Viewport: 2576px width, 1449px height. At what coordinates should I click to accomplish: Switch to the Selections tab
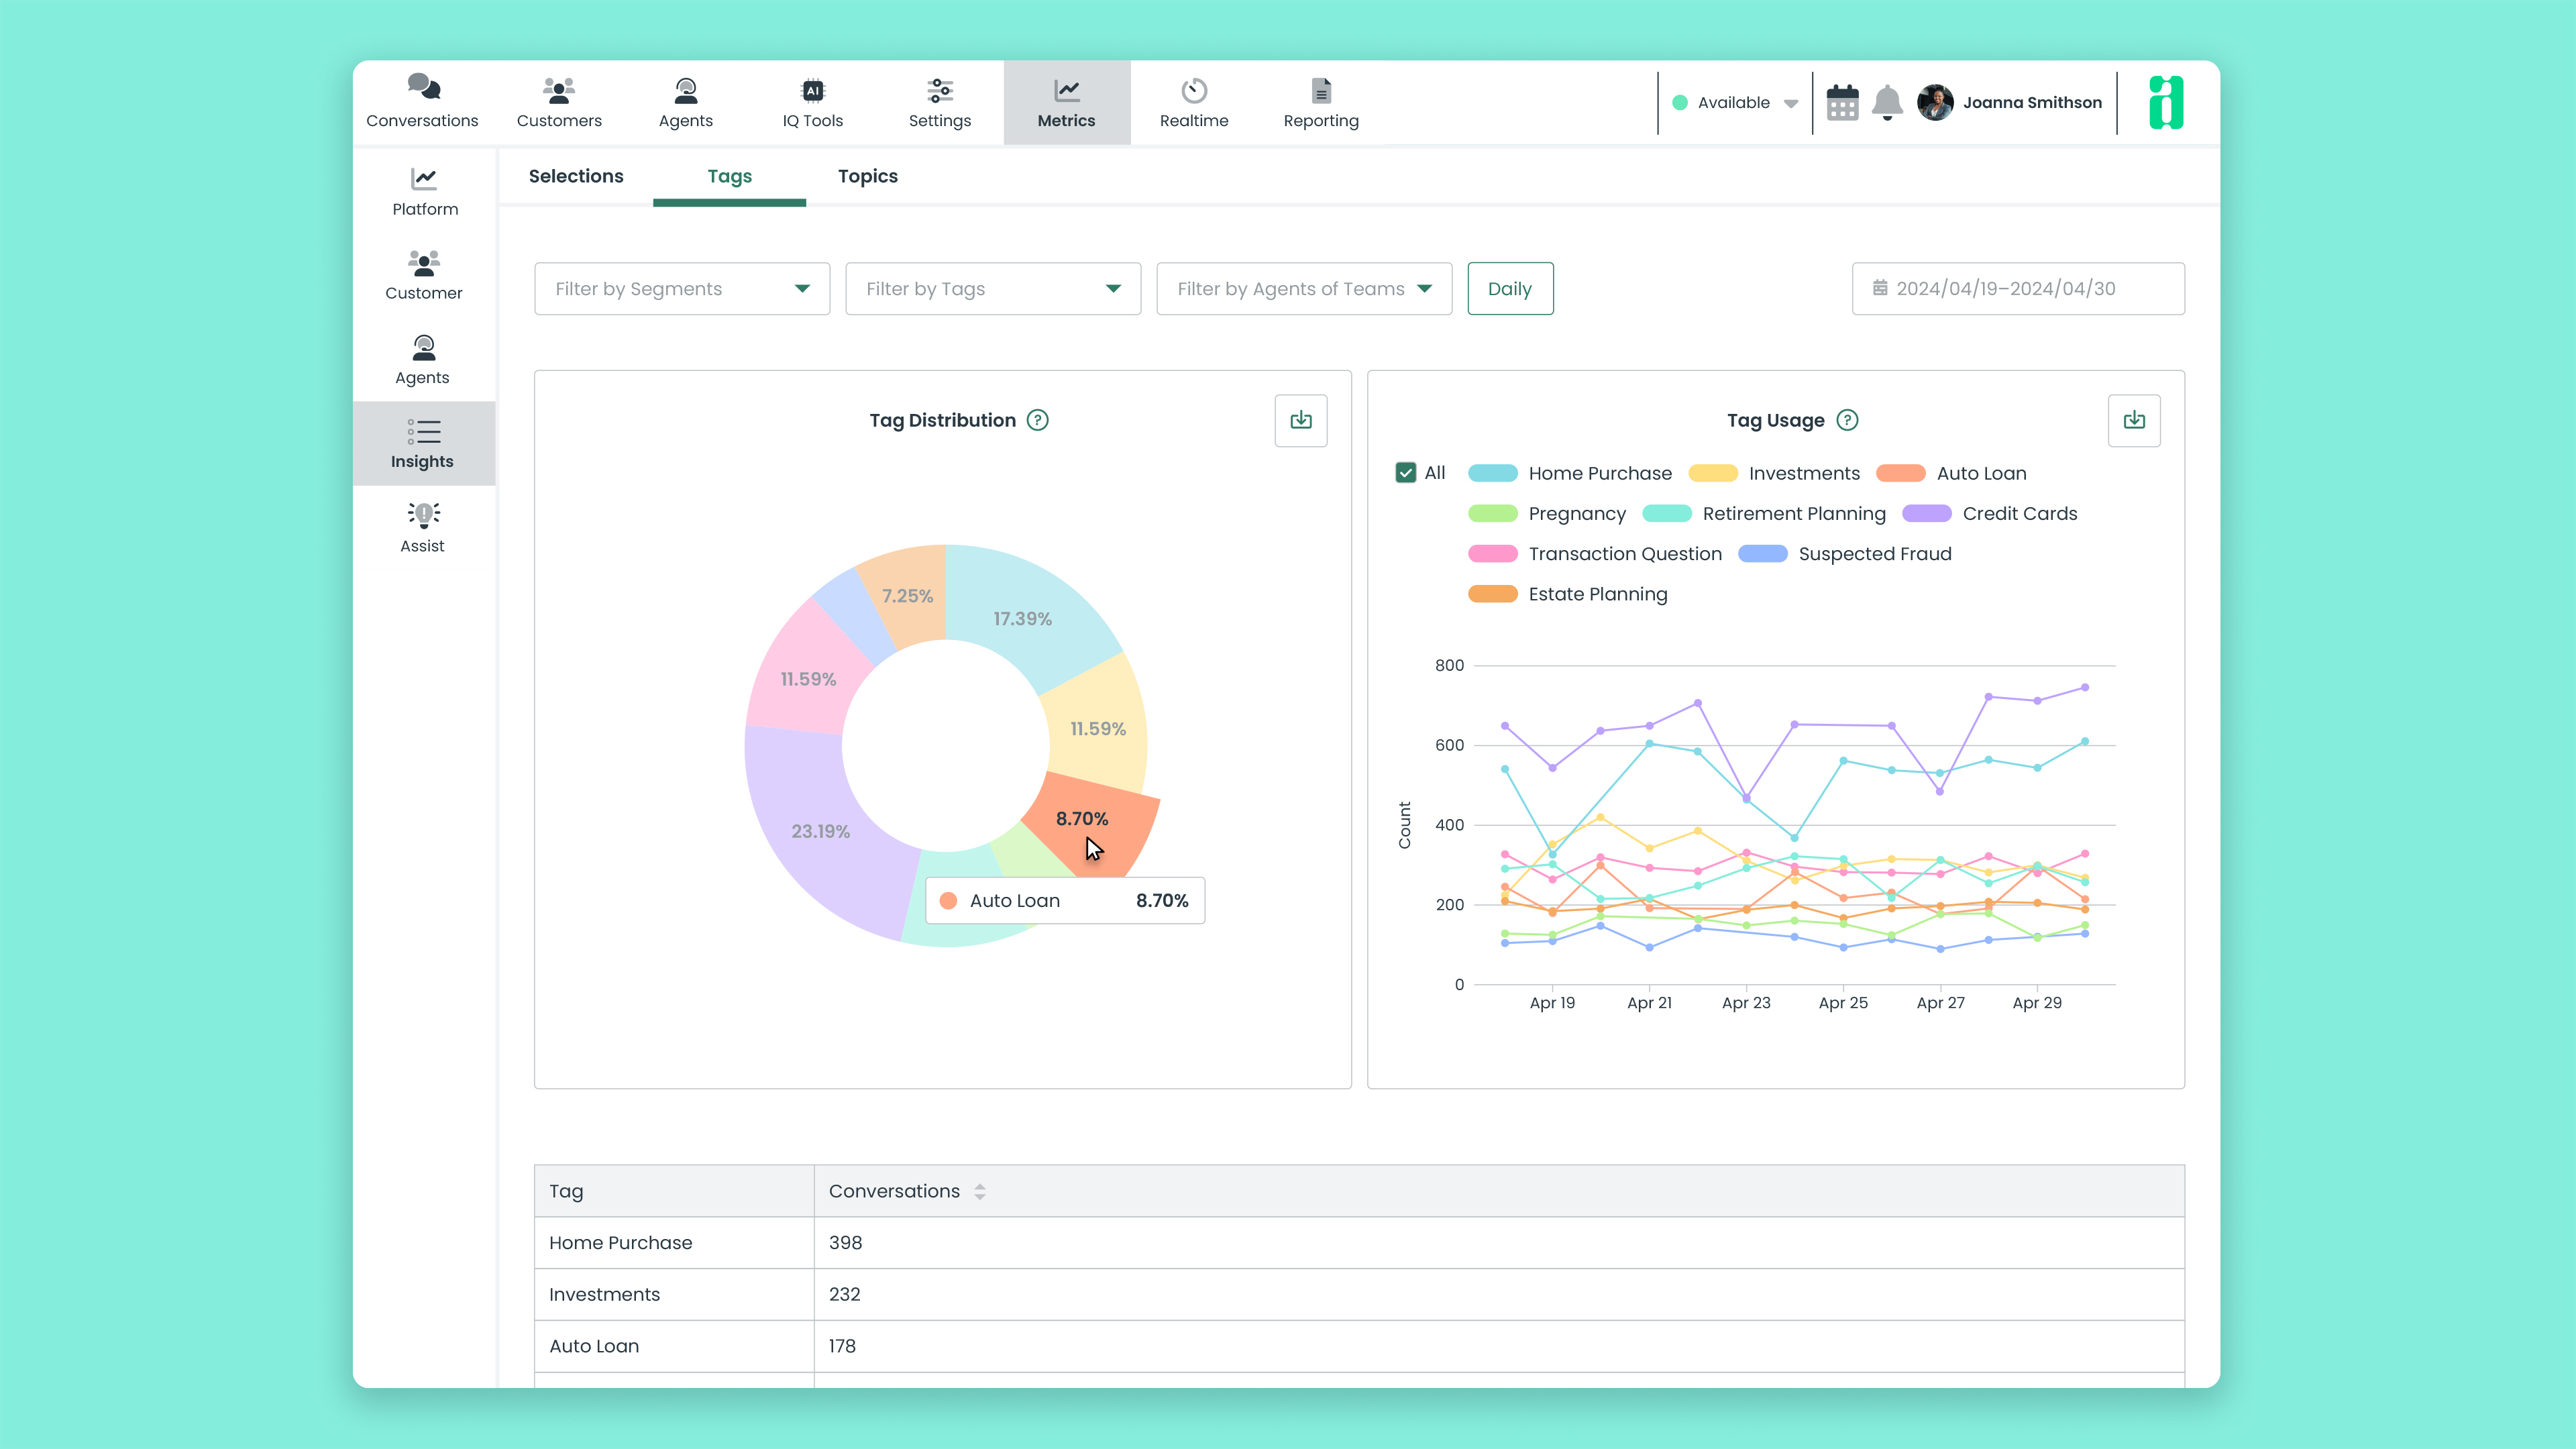[576, 176]
